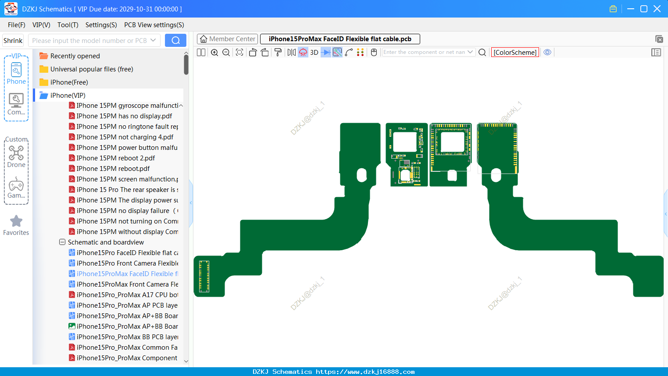
Task: Toggle the eye visibility icon
Action: 547,52
